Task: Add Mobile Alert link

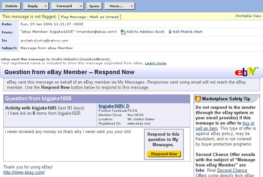Action: (x=187, y=31)
